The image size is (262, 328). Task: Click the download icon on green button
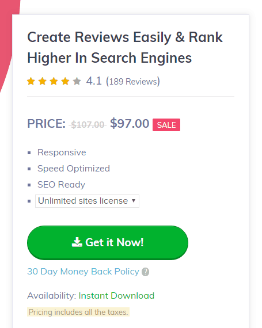pos(77,242)
